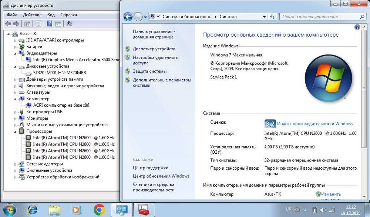Open the blue Help question-mark toolbar icon
The height and width of the screenshot is (217, 370).
tap(50, 23)
